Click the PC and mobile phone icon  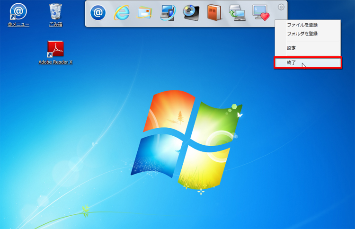pyautogui.click(x=168, y=13)
